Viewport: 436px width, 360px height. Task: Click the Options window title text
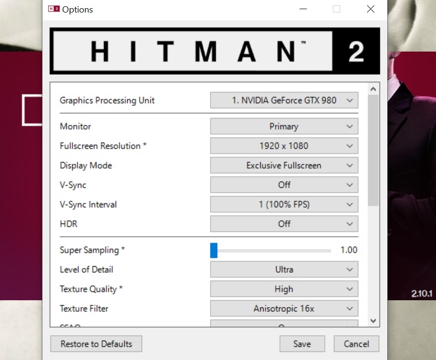pyautogui.click(x=77, y=10)
